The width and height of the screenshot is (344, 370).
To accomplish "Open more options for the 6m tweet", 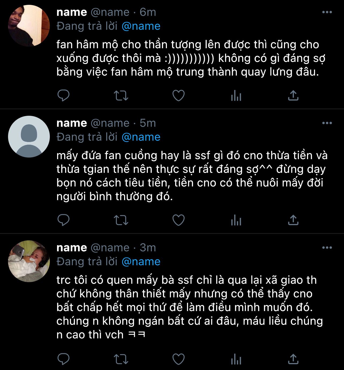I will (327, 12).
